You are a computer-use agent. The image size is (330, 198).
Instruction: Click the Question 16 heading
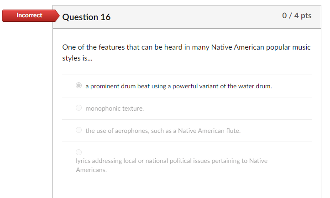[x=86, y=17]
